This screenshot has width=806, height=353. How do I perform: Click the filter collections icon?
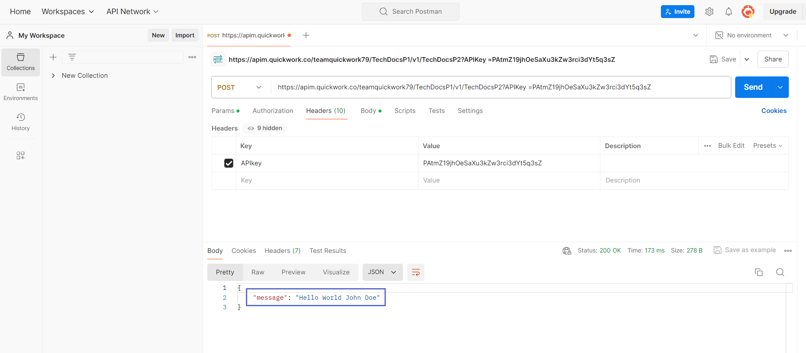(72, 57)
